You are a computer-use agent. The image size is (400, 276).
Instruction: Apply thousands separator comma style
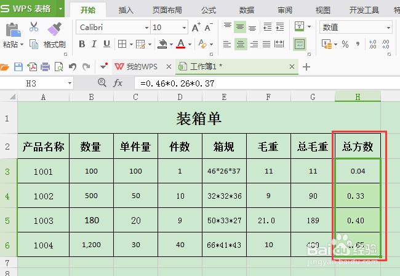[358, 44]
